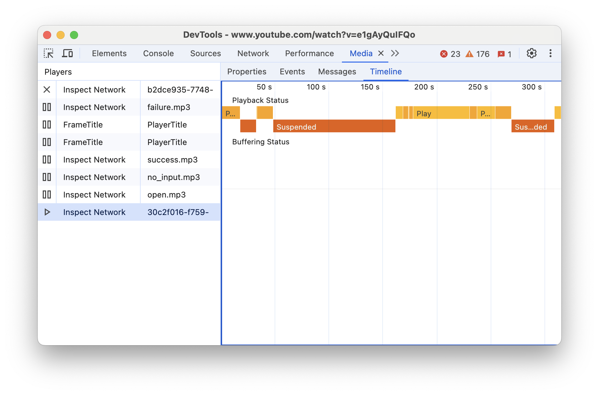Viewport: 599px width, 395px height.
Task: Resume the 30c2f016-f759- player with its play icon
Action: pyautogui.click(x=47, y=212)
